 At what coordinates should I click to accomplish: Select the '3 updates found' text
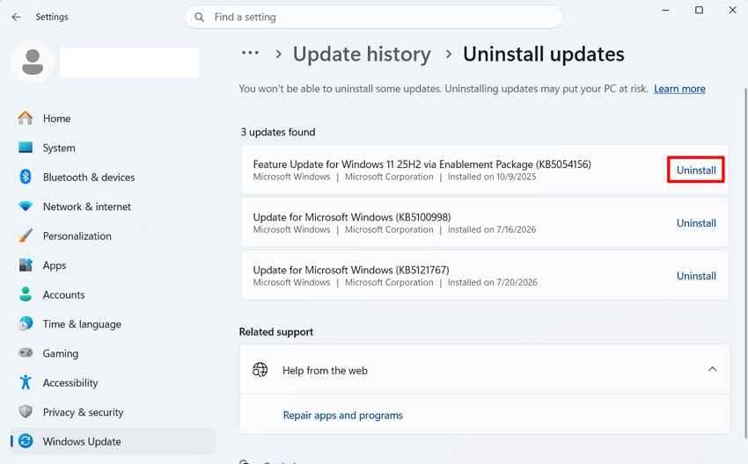tap(277, 132)
